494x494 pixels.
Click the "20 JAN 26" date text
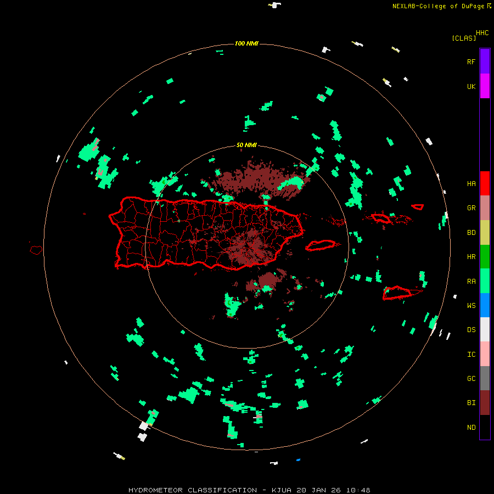[x=319, y=490]
